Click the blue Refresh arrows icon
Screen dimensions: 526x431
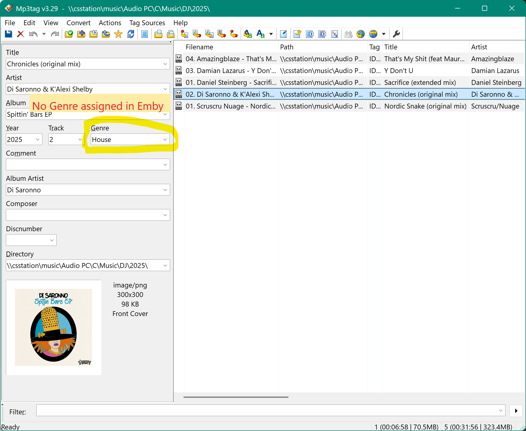tap(131, 34)
